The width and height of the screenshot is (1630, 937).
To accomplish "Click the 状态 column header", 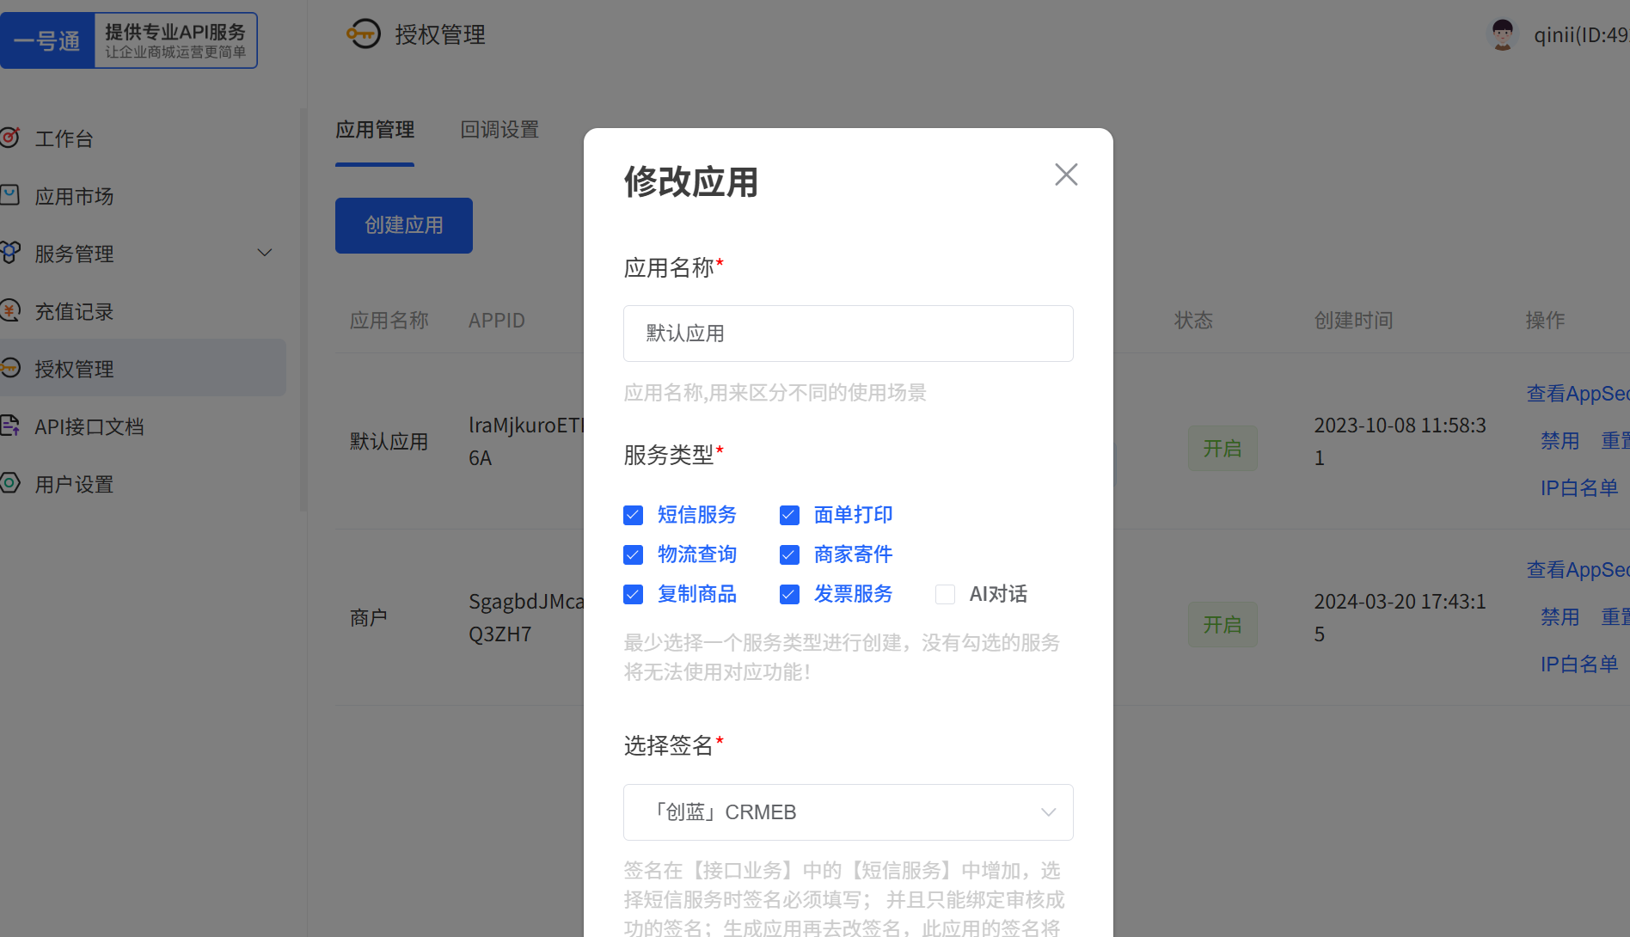I will (1193, 321).
